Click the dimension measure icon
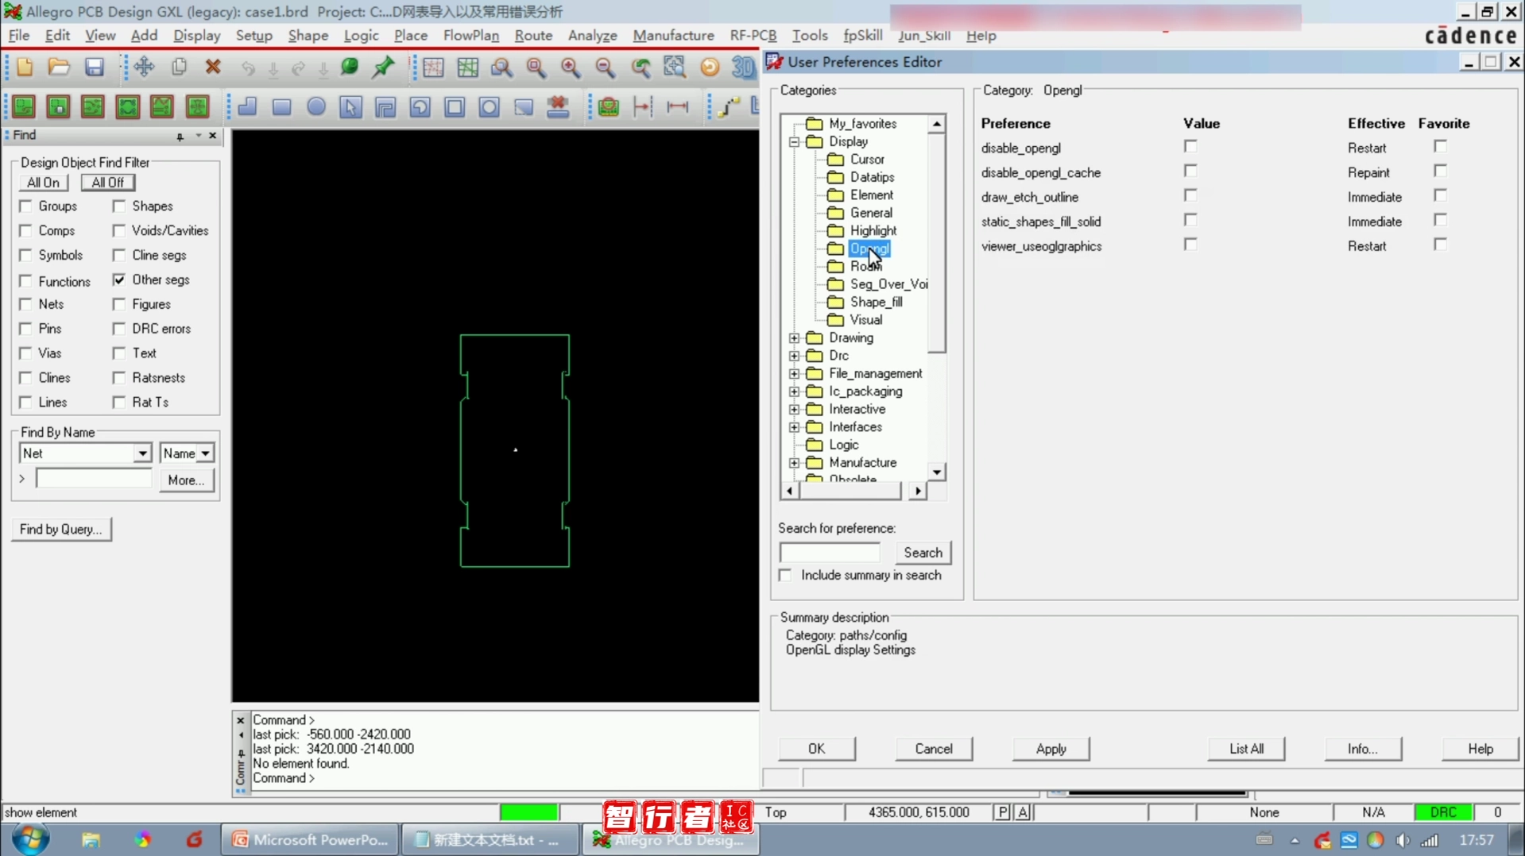 (x=677, y=107)
